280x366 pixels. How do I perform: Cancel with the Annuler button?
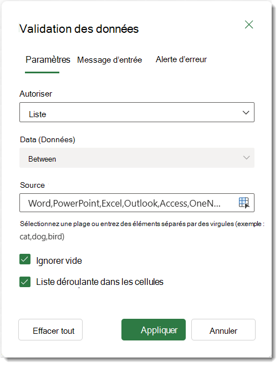(223, 330)
